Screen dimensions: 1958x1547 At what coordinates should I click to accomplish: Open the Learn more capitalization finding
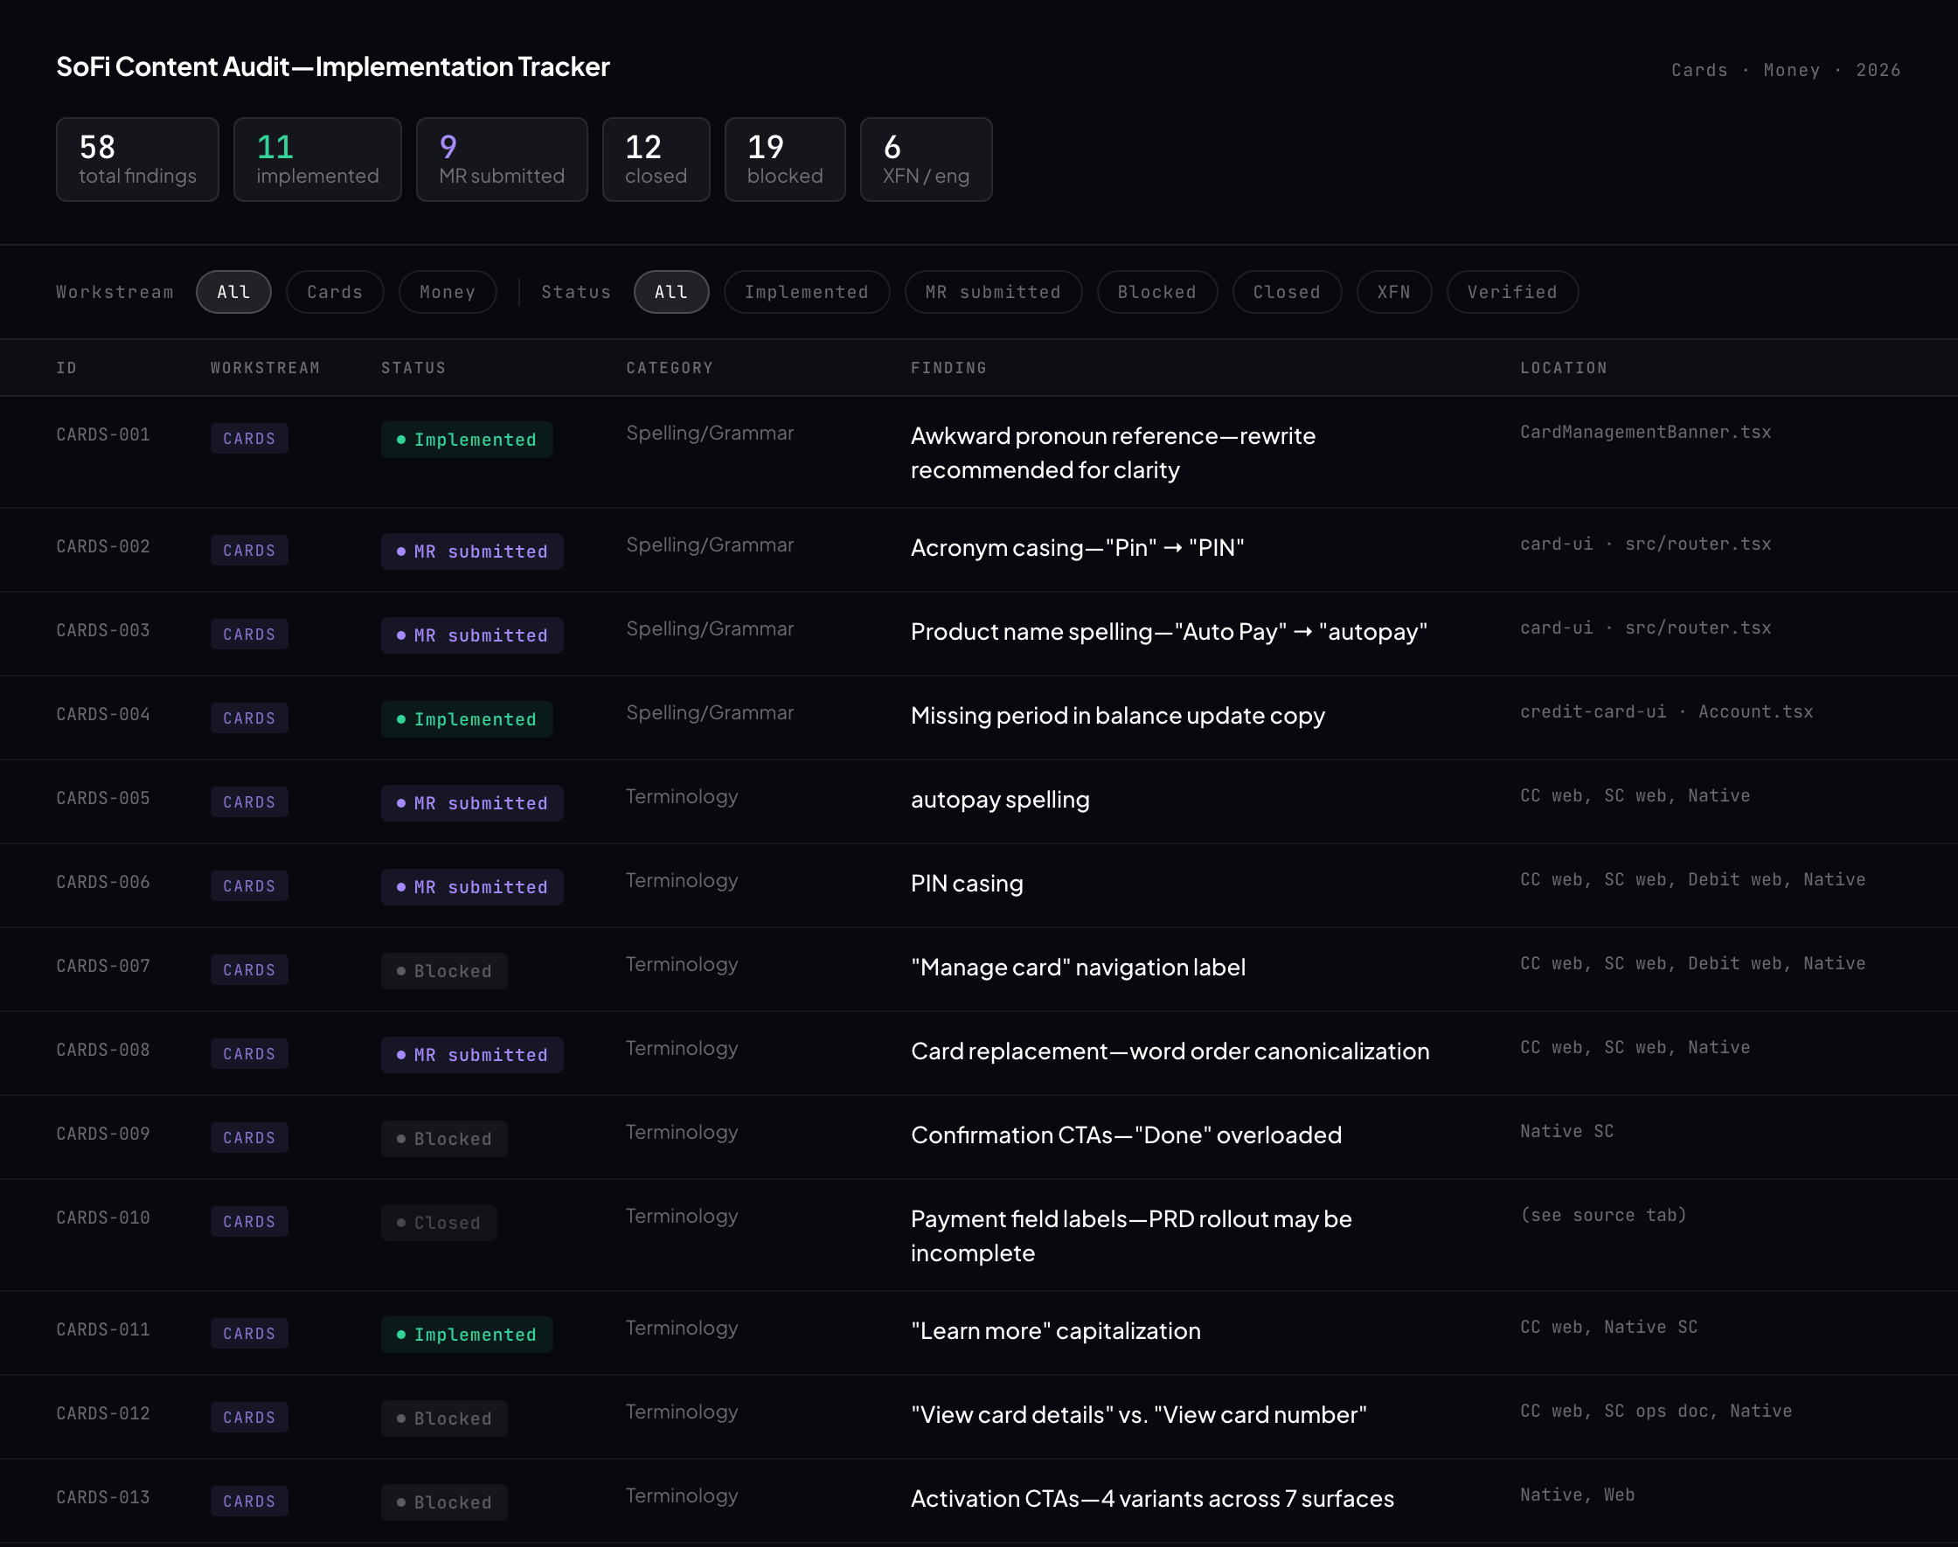pos(1056,1331)
